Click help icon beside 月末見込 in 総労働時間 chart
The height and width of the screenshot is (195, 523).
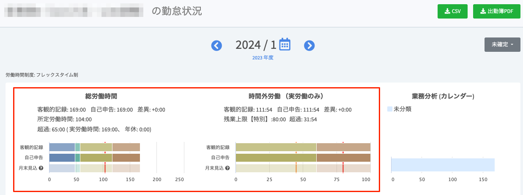[41, 168]
